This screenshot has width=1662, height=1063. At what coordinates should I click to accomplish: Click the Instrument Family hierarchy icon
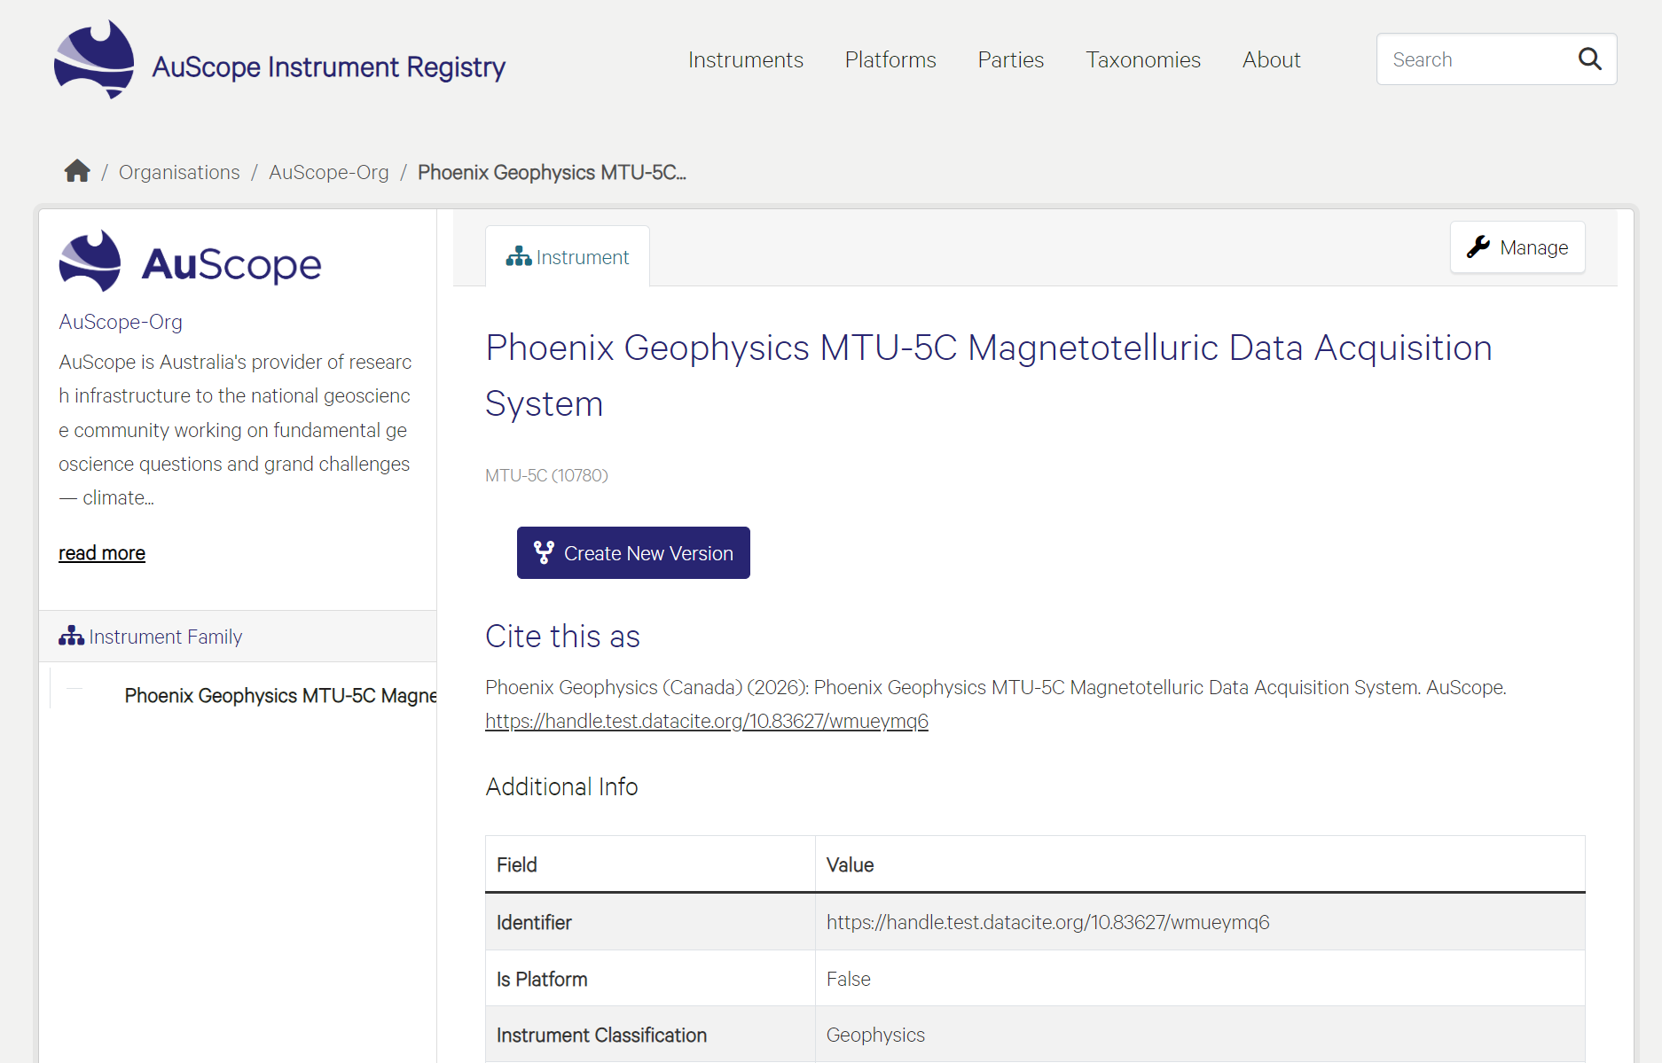coord(71,636)
